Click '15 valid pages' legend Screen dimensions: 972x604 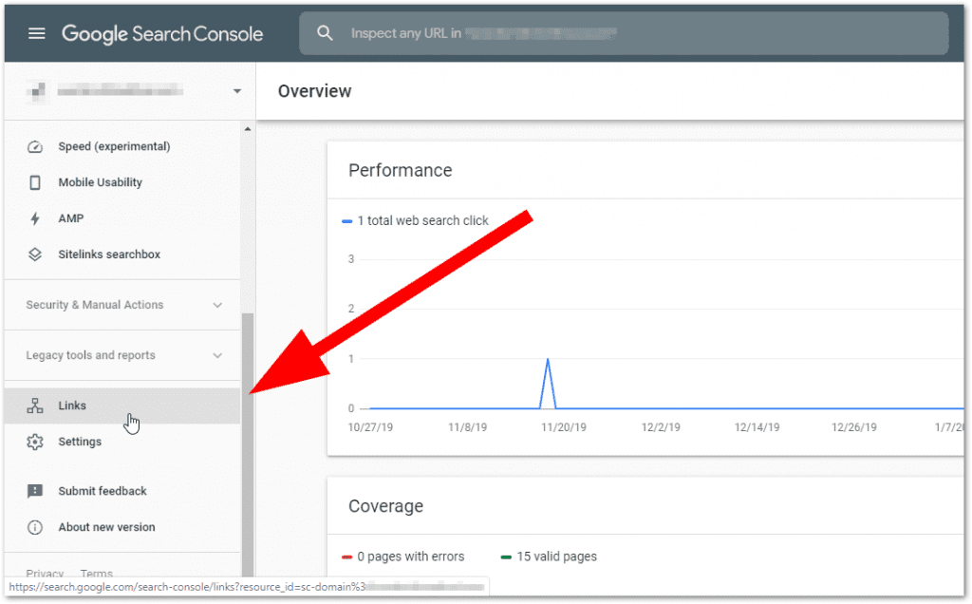point(550,557)
